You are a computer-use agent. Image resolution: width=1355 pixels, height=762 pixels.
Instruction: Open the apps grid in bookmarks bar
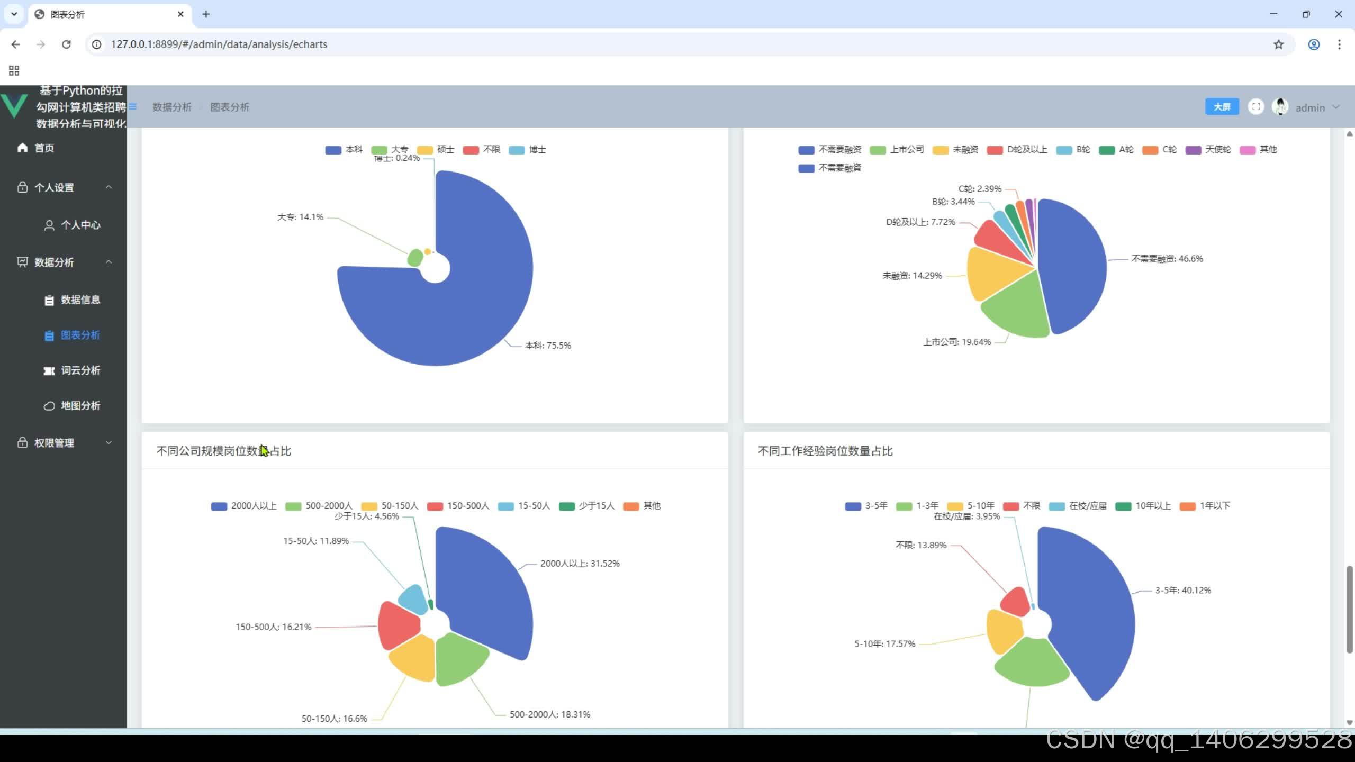[x=14, y=70]
